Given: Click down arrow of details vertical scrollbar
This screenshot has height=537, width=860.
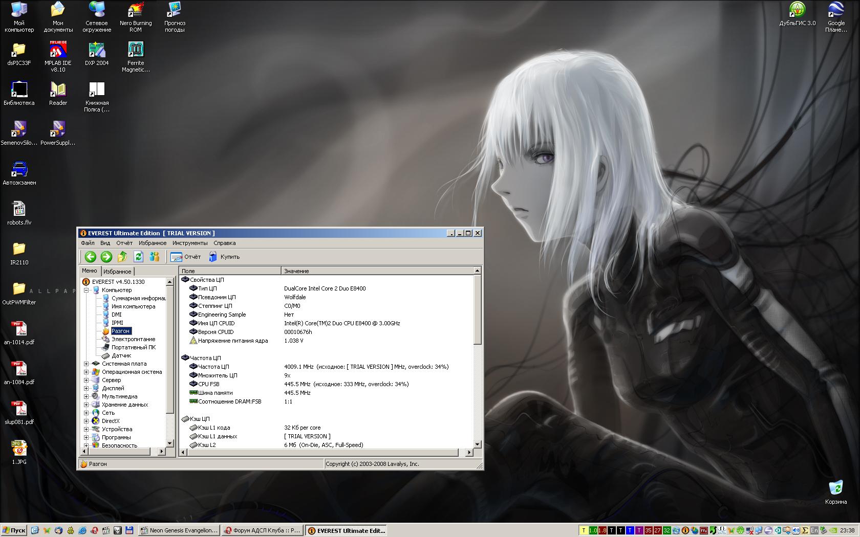Looking at the screenshot, I should coord(478,444).
